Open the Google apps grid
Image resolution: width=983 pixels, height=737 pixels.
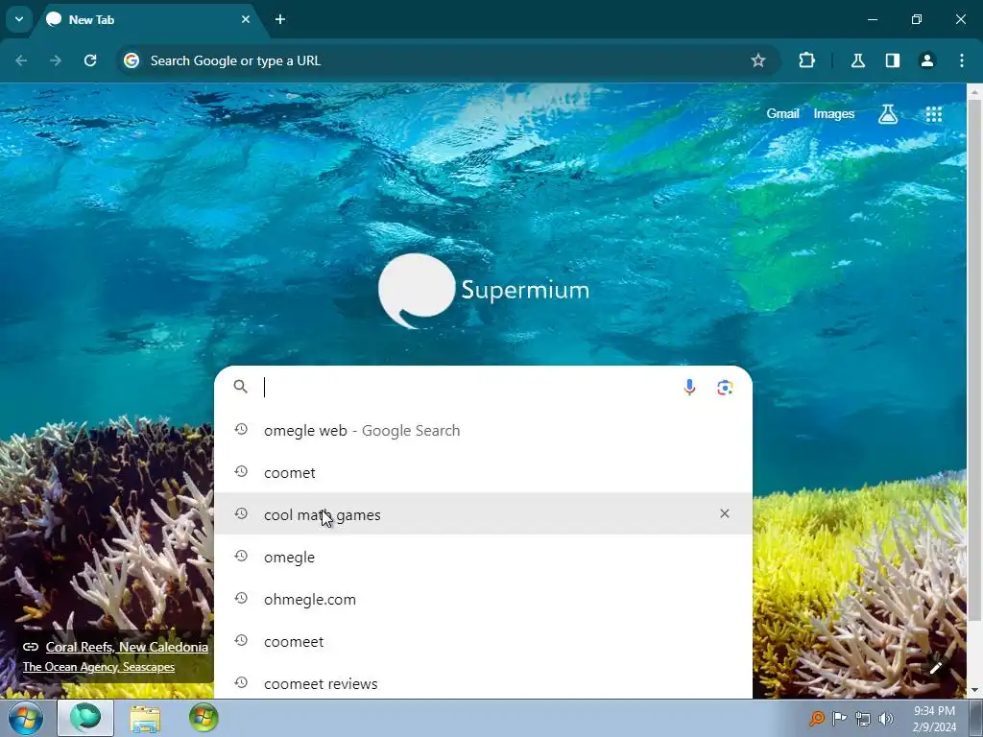point(933,114)
